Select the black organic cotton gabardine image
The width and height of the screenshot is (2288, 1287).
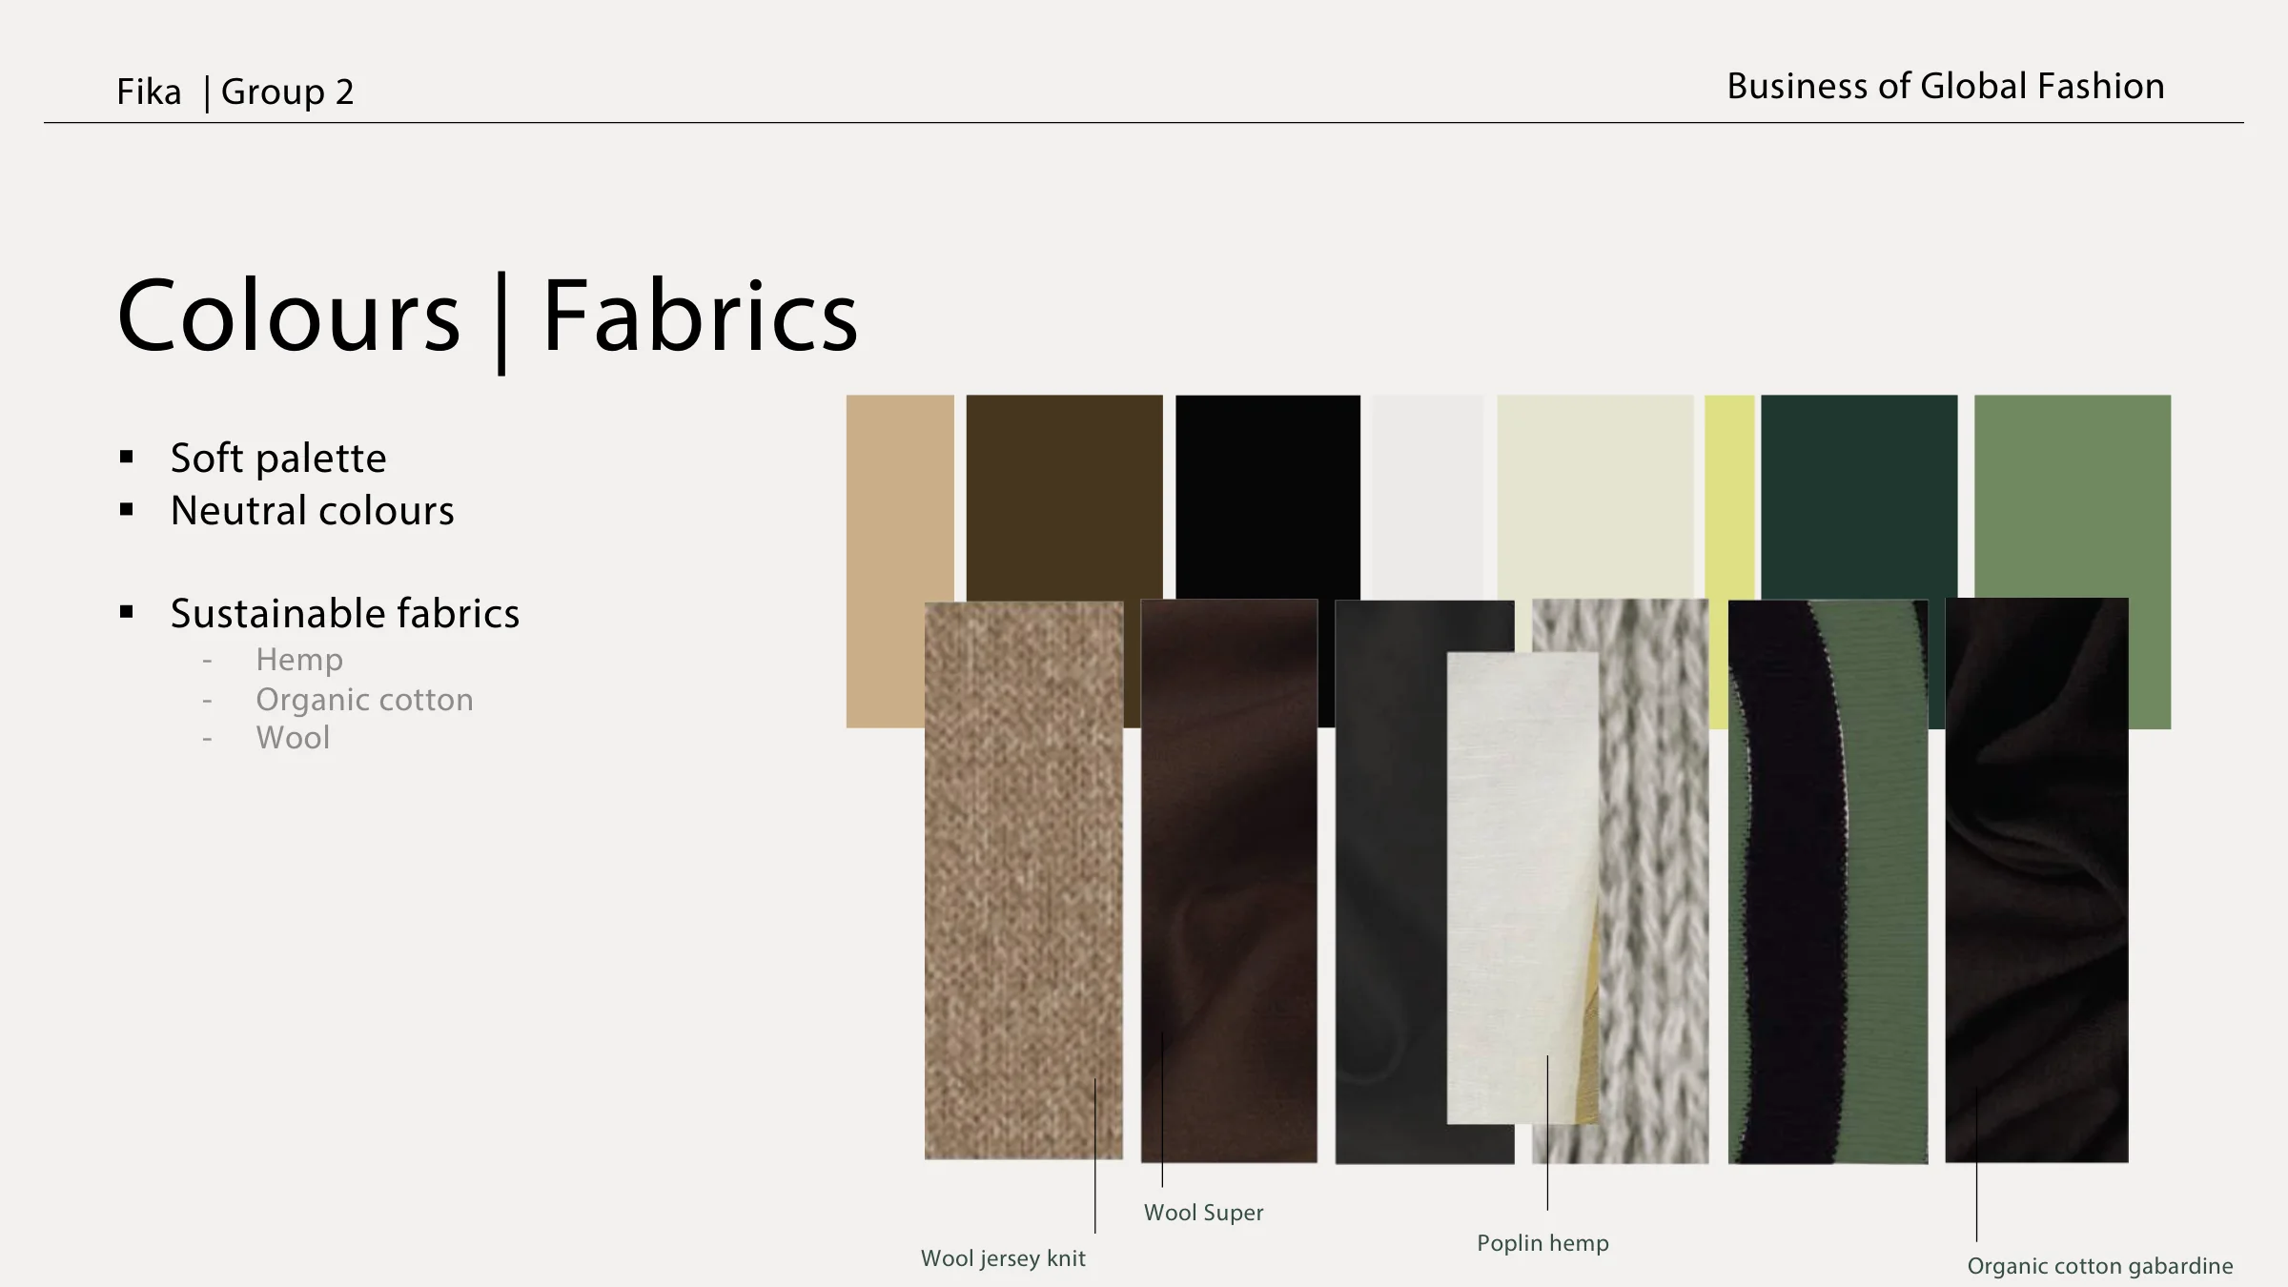coord(2036,880)
